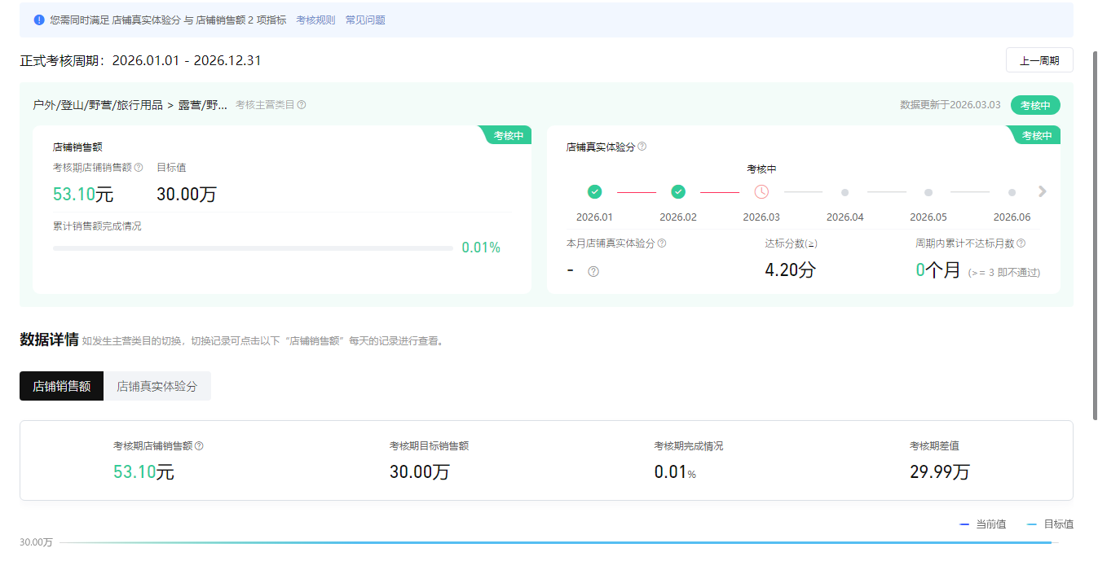Screen dimensions: 1098x583
Task: Click the 2026.03 clock icon on timeline
Action: click(x=761, y=192)
